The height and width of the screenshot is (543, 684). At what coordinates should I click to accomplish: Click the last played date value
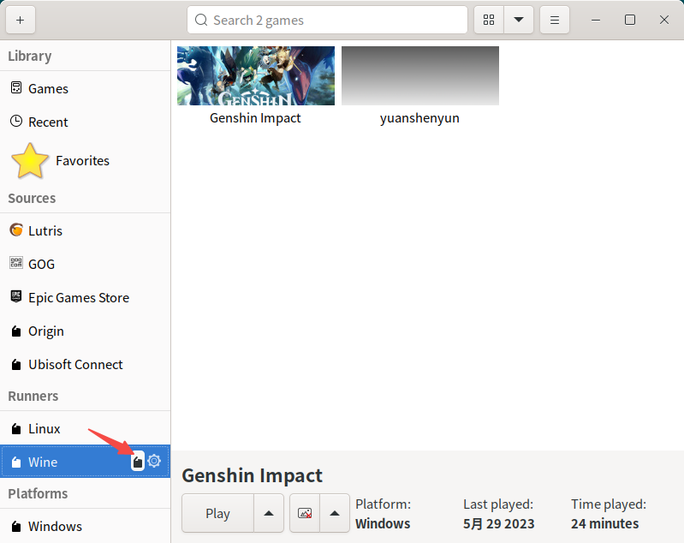pos(498,523)
